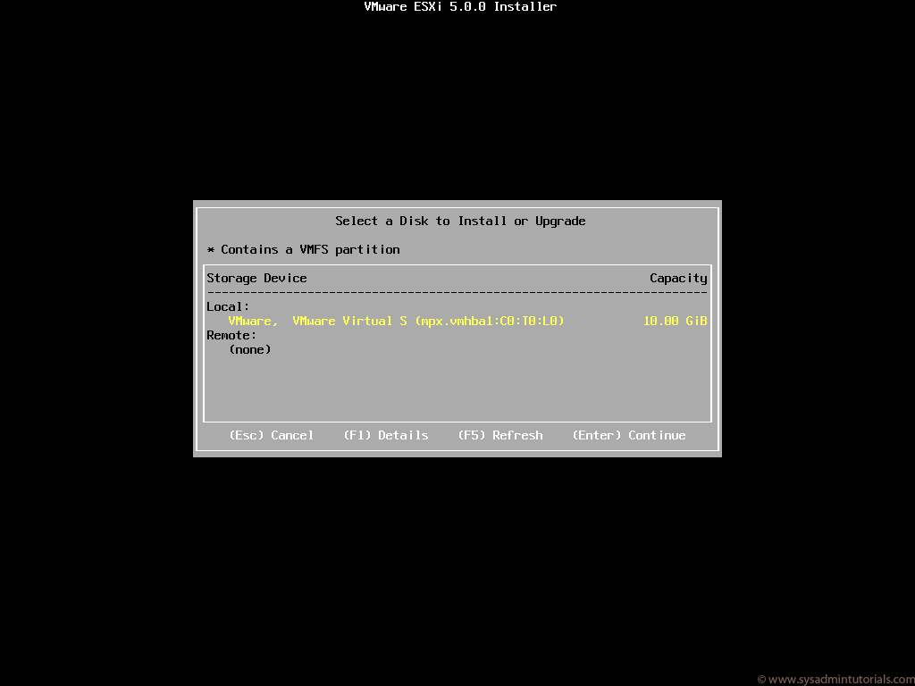Click the 10.00 GiB capacity value
The width and height of the screenshot is (915, 686).
tap(675, 321)
